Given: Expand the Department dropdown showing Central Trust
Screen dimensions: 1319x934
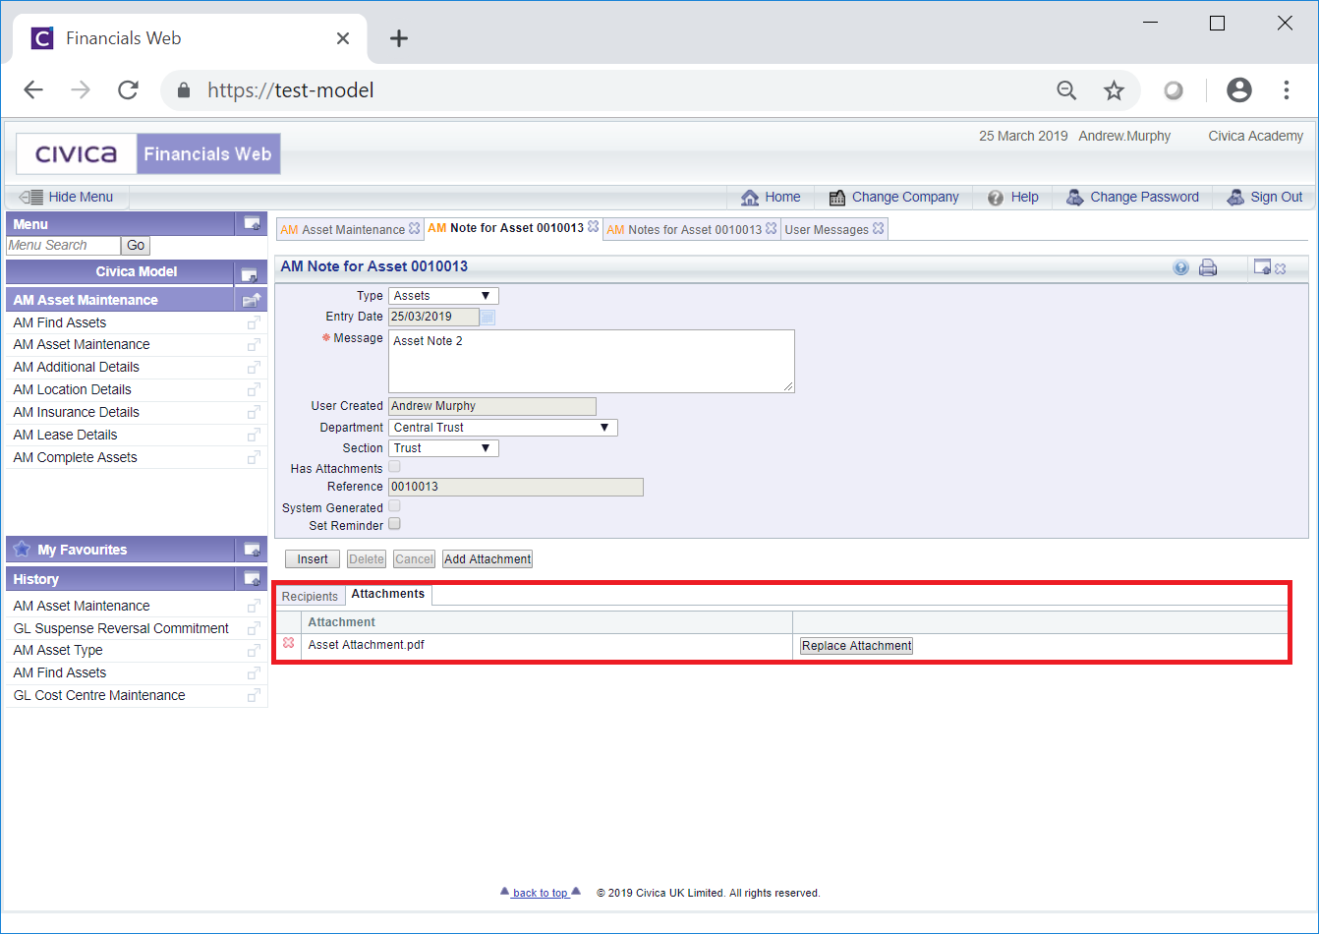Looking at the screenshot, I should tap(502, 428).
